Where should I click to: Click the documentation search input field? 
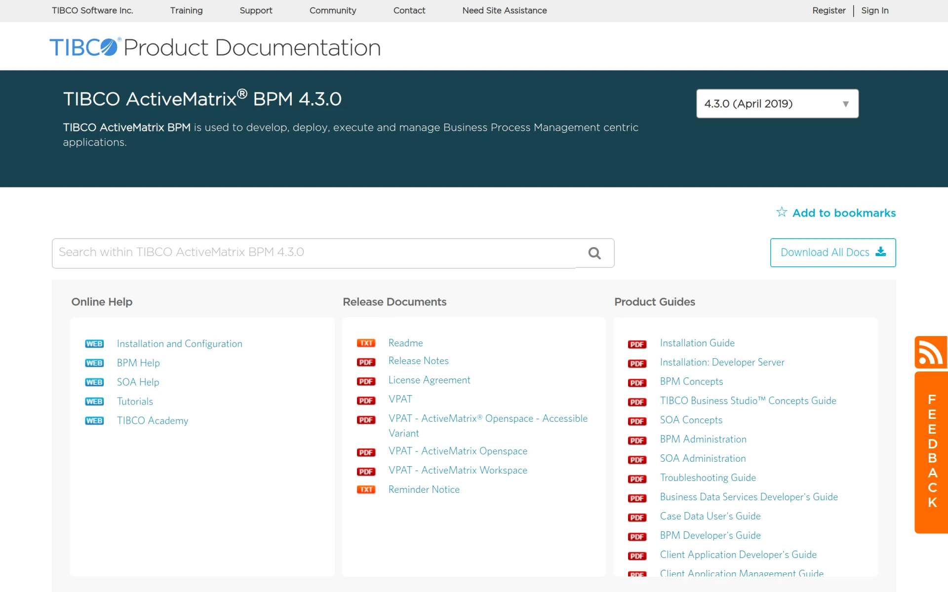click(314, 253)
